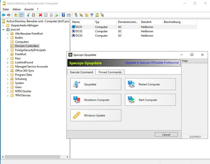The width and height of the screenshot is (210, 164).
Task: Sort by the Name column header
Action: [x=82, y=22]
